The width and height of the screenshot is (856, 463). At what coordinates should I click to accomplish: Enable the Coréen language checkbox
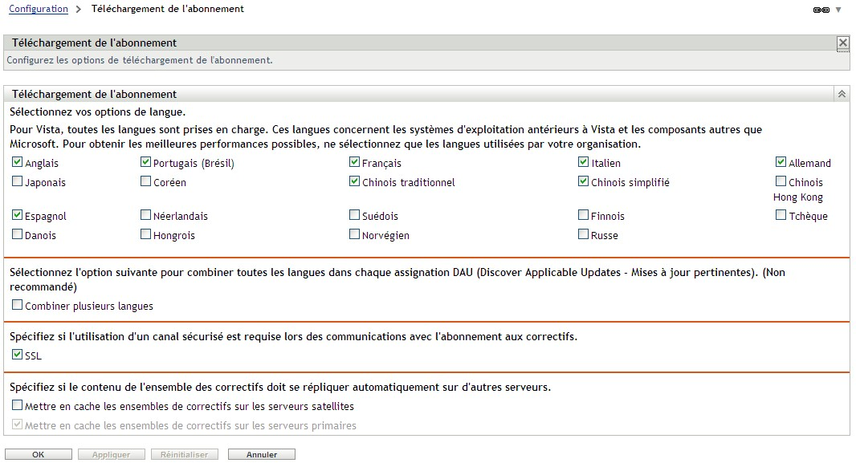(x=145, y=182)
